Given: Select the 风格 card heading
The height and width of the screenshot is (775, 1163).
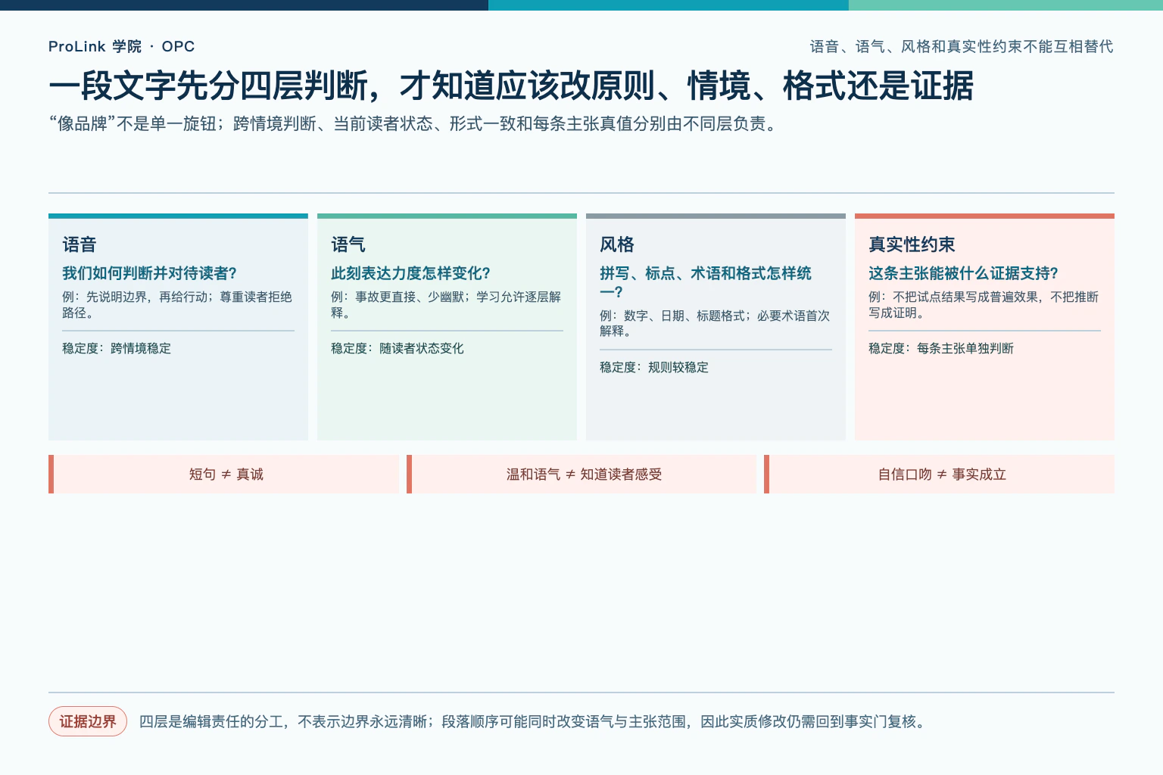Looking at the screenshot, I should point(617,244).
